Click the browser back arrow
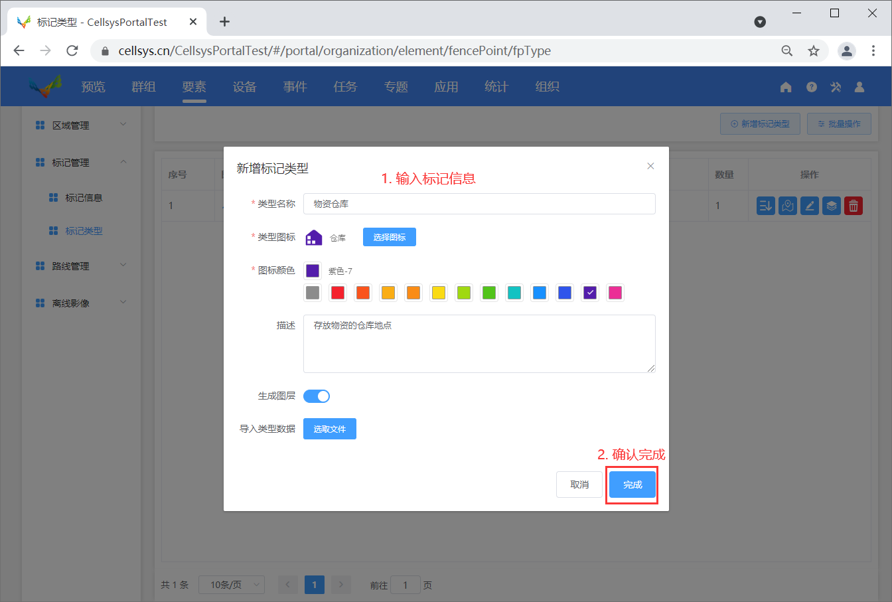892x602 pixels. [19, 50]
